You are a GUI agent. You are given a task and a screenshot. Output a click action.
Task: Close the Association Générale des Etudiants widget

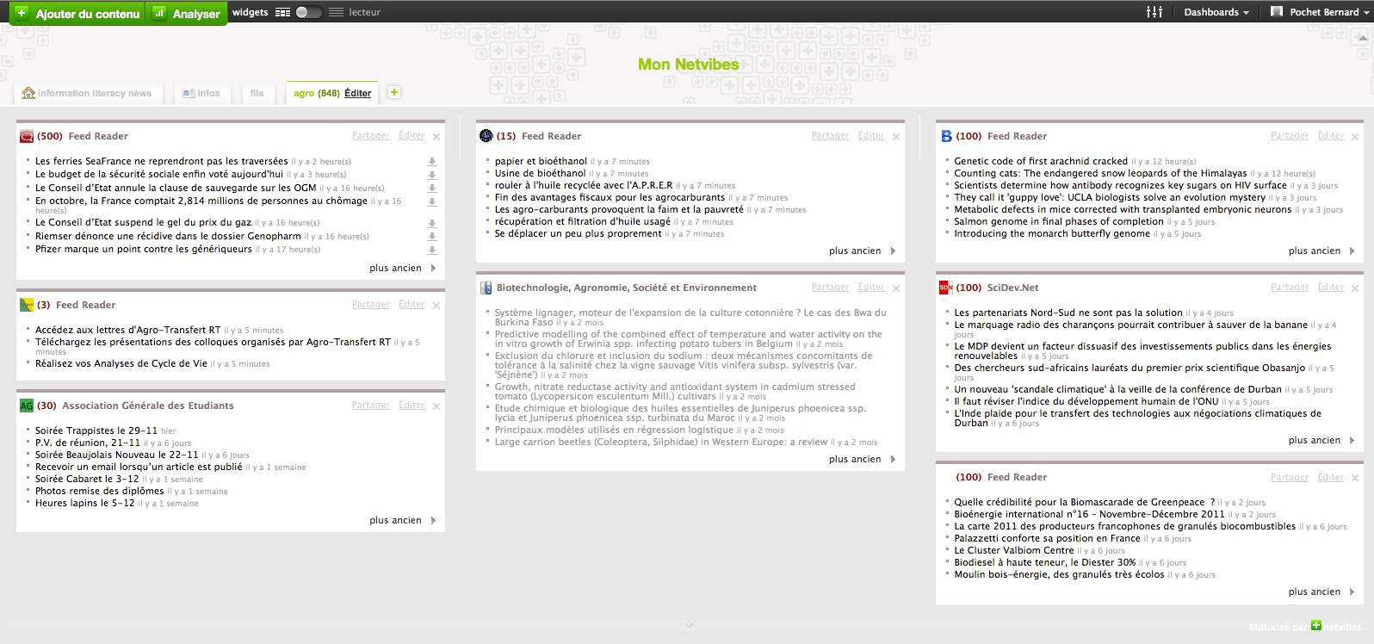pos(436,406)
